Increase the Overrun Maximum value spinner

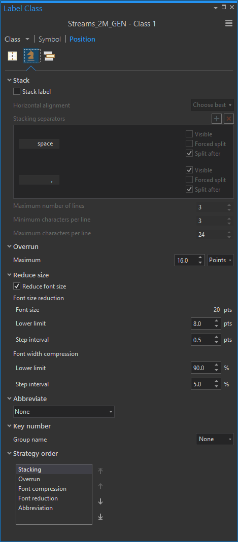click(200, 258)
